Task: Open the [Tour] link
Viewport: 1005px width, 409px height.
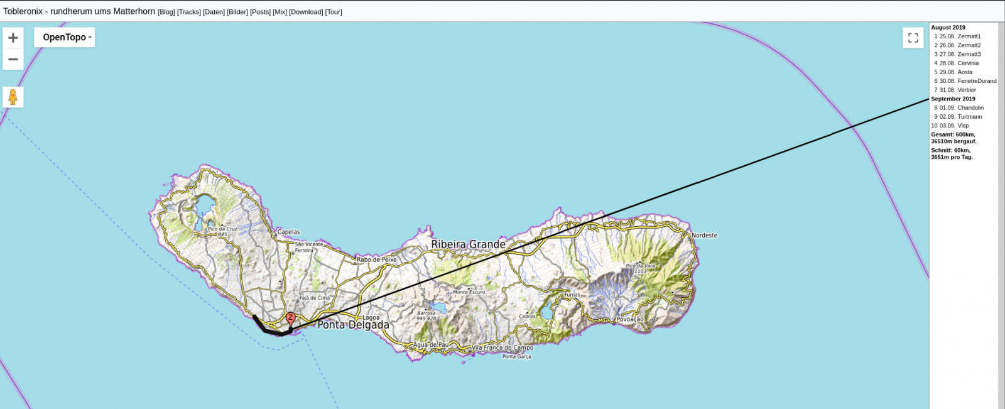Action: pyautogui.click(x=334, y=12)
